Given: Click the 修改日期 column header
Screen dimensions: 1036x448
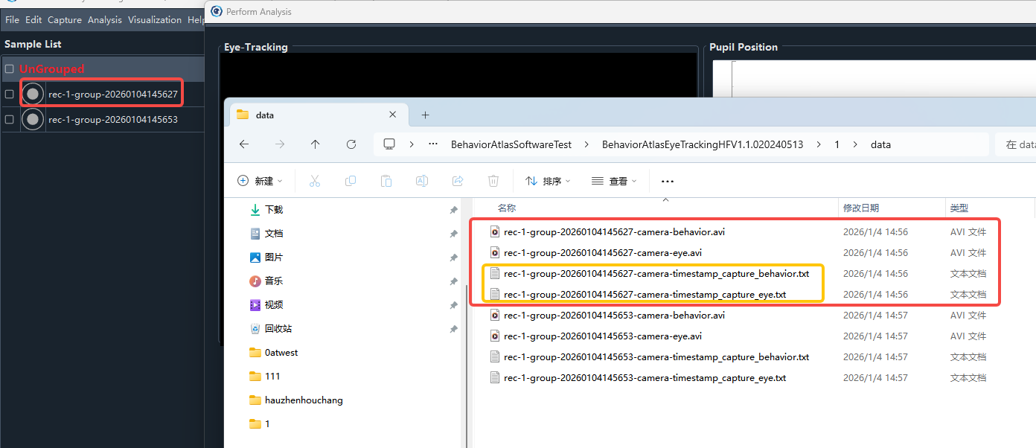Looking at the screenshot, I should (x=860, y=208).
